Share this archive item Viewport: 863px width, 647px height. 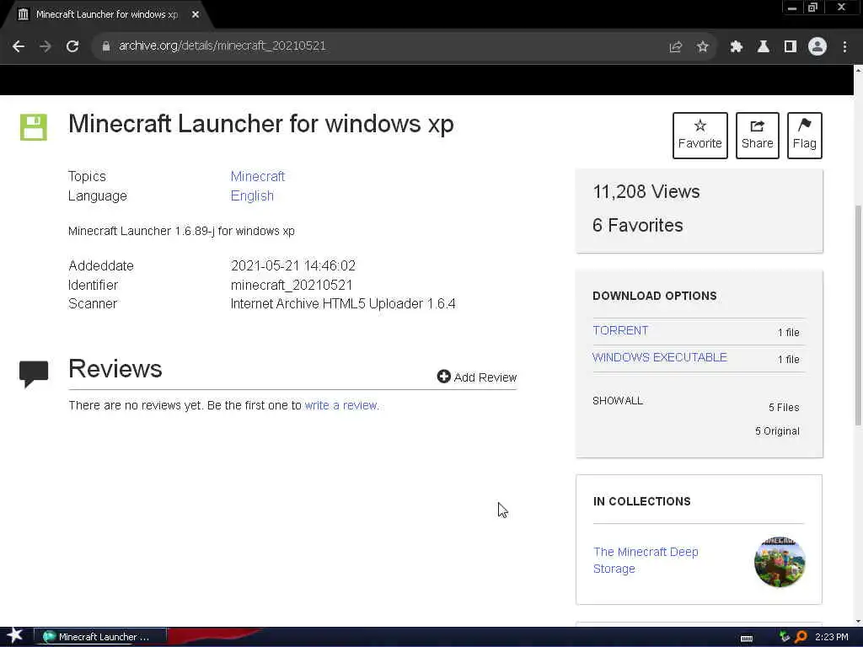(x=758, y=136)
